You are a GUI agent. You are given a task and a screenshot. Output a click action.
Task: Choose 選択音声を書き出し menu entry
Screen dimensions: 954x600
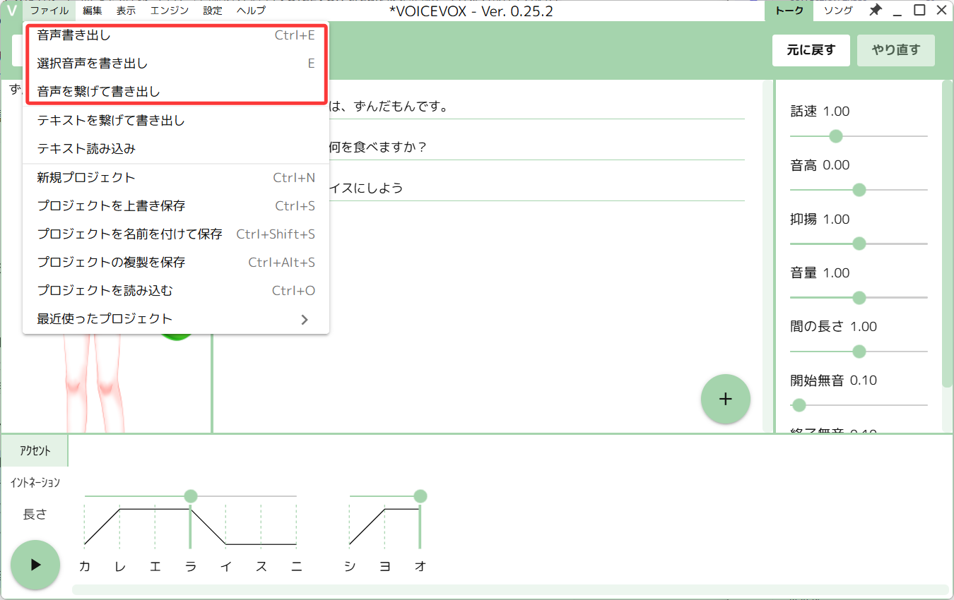[x=176, y=64]
